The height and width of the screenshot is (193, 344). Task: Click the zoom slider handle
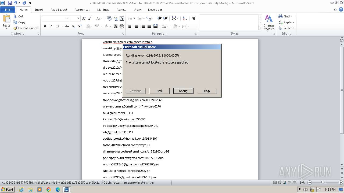click(322, 183)
